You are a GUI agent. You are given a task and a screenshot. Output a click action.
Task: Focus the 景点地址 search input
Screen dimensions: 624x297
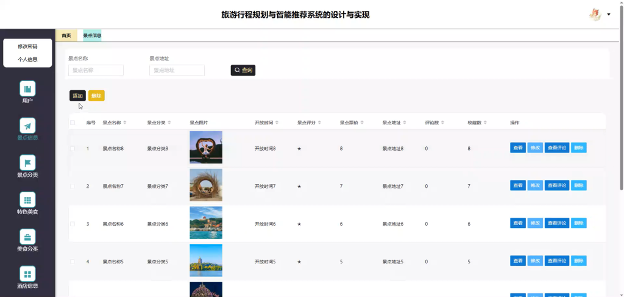coord(177,70)
